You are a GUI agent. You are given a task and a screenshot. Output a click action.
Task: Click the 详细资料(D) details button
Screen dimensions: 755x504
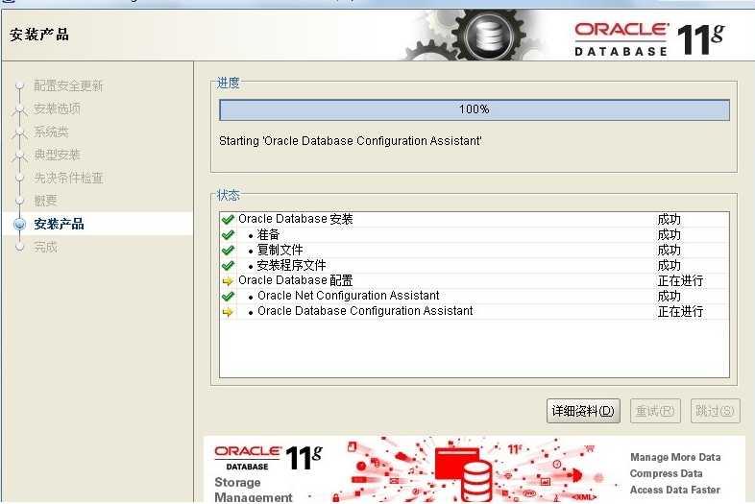[583, 411]
